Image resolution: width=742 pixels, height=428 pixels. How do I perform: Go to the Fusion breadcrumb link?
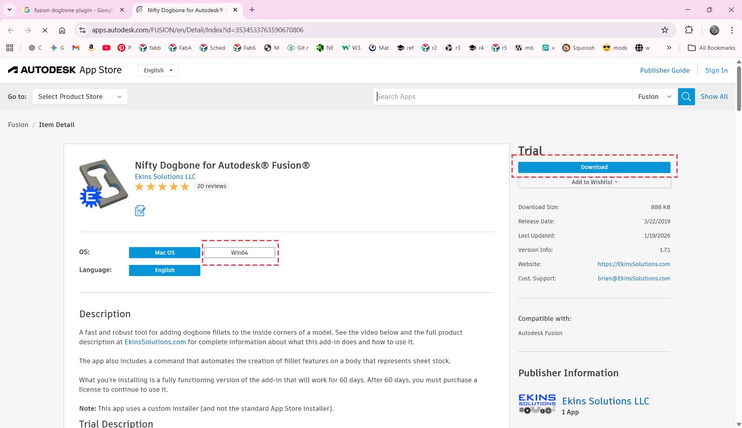[18, 125]
